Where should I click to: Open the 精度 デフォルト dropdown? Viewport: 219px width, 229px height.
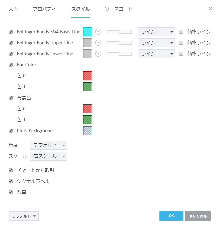(x=49, y=145)
